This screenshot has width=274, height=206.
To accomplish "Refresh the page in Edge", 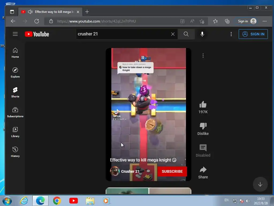I will tap(36, 21).
